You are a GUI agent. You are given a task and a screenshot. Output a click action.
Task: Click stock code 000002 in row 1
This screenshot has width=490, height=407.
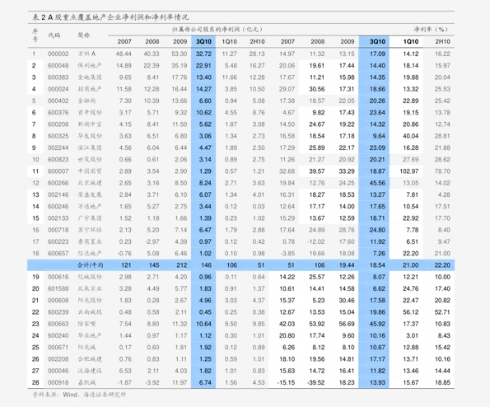coord(58,54)
